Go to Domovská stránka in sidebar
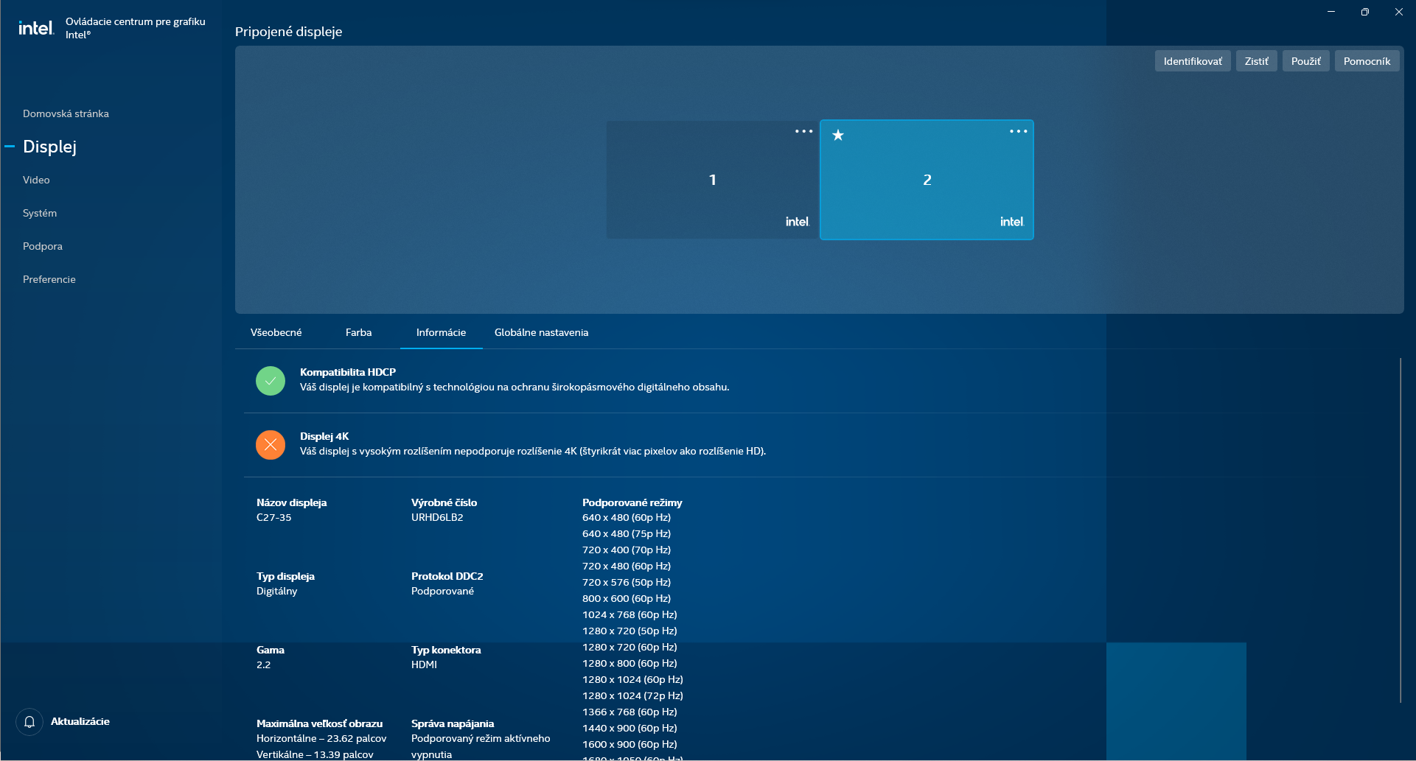Viewport: 1416px width, 761px height. point(66,113)
